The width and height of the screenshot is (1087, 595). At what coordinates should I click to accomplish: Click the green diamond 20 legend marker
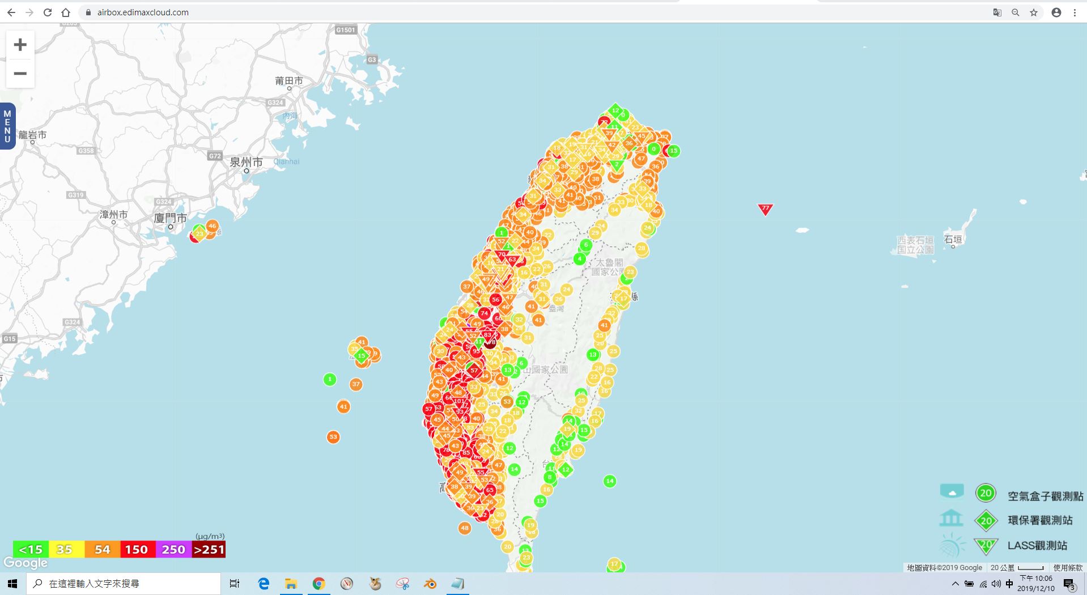pyautogui.click(x=986, y=520)
